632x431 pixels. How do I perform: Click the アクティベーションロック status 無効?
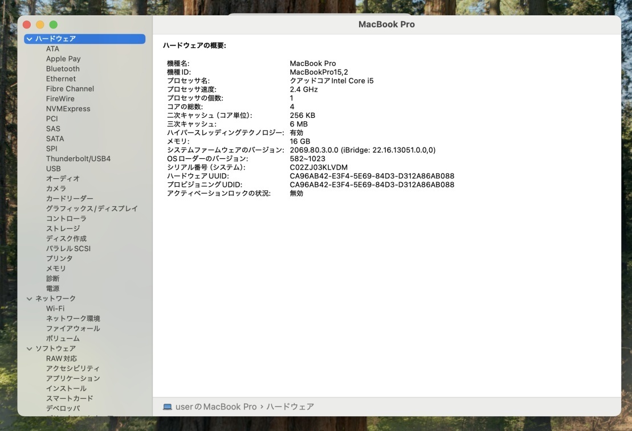coord(296,194)
